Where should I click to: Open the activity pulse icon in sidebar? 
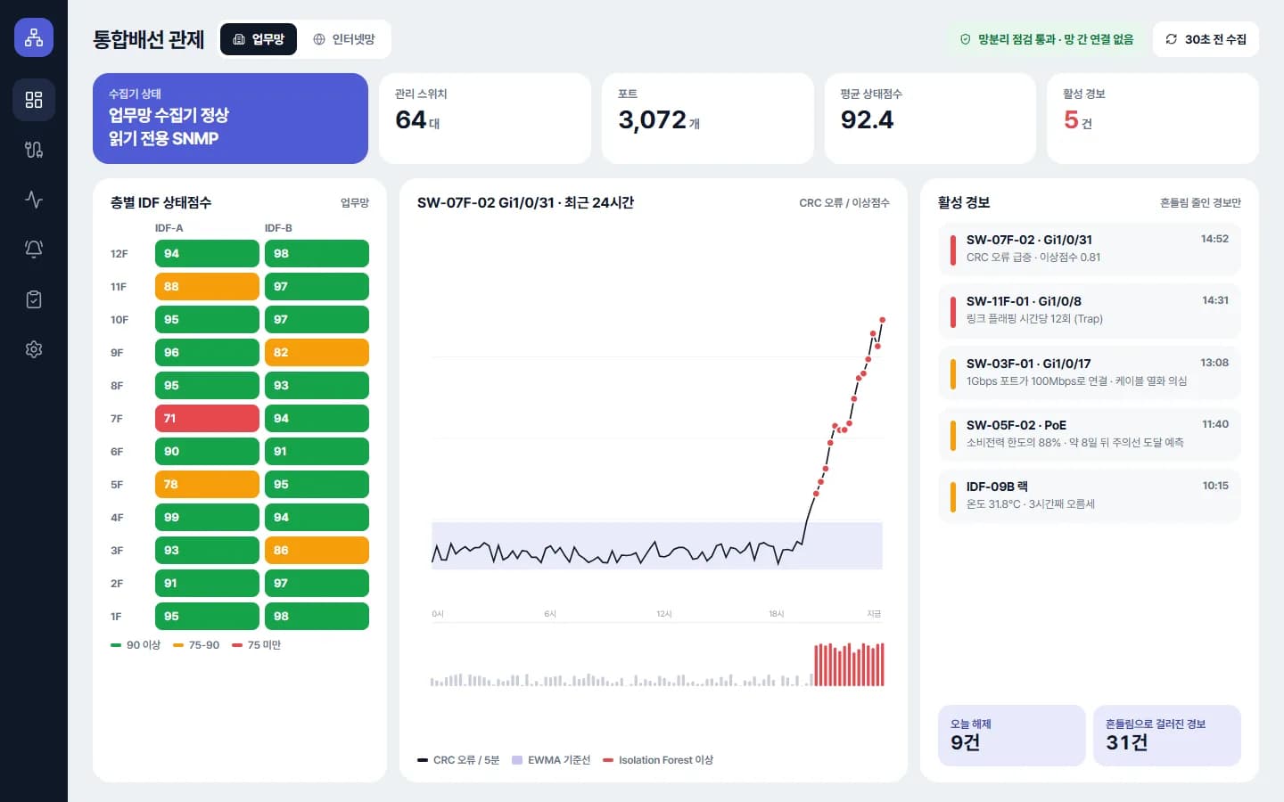[34, 200]
